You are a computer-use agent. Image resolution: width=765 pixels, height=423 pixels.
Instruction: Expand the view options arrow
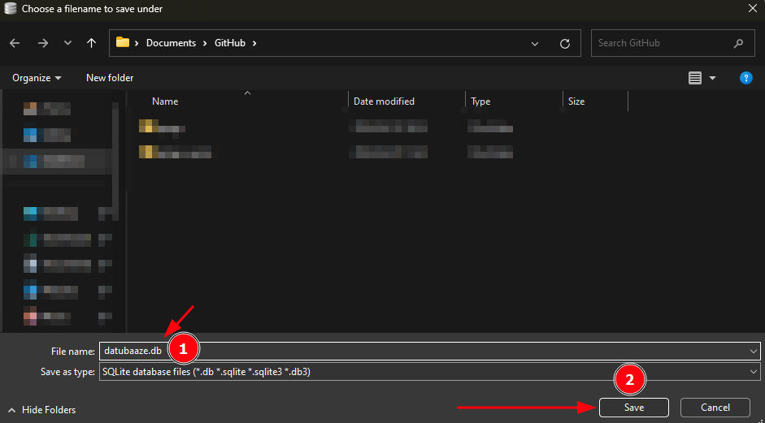pyautogui.click(x=713, y=78)
